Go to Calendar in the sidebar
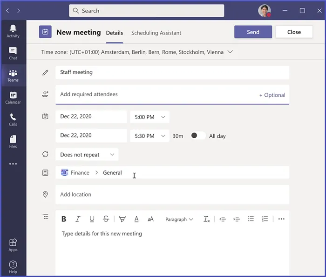326x277 pixels. click(13, 97)
